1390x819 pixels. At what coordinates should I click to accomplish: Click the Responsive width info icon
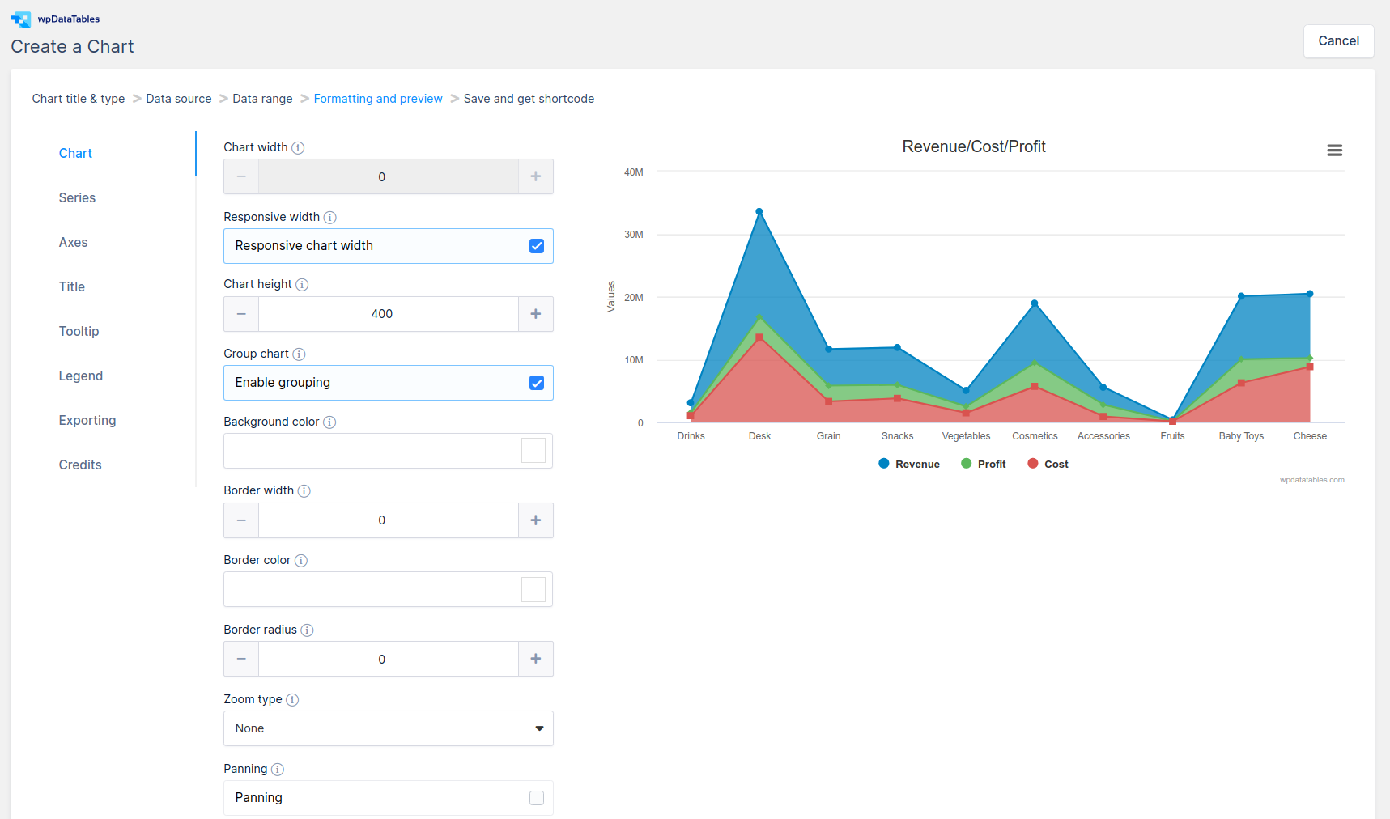(330, 218)
